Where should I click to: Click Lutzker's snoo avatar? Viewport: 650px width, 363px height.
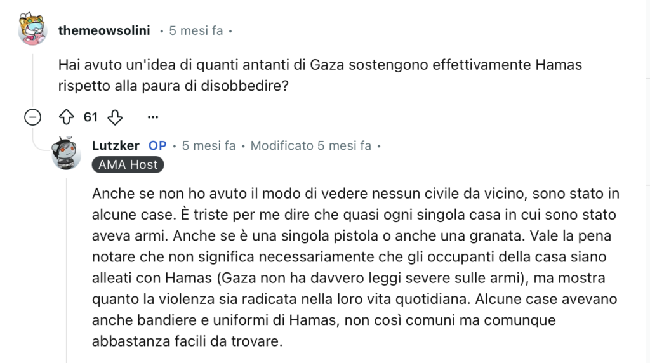point(67,152)
